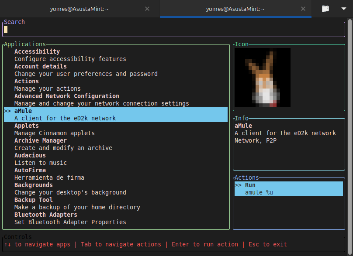The height and width of the screenshot is (256, 353).
Task: Click the "Listen to music" description
Action: (x=41, y=163)
